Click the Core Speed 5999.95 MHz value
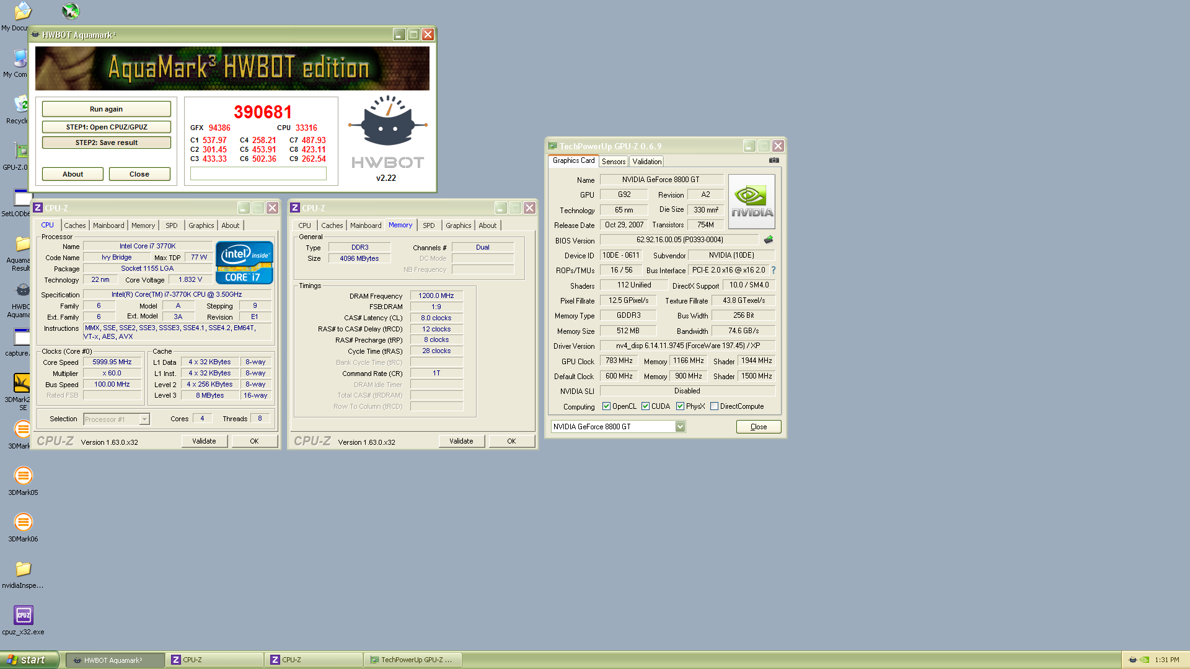Screen dimensions: 1190x669 [x=112, y=362]
